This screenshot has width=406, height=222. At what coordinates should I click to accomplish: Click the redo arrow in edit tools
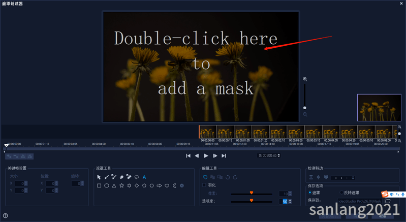click(x=235, y=177)
